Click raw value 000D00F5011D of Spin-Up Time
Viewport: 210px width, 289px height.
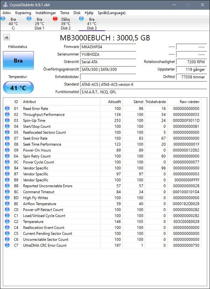click(186, 120)
